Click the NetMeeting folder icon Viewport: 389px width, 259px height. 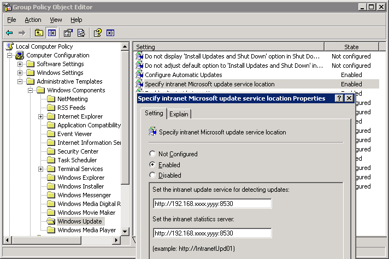point(51,99)
